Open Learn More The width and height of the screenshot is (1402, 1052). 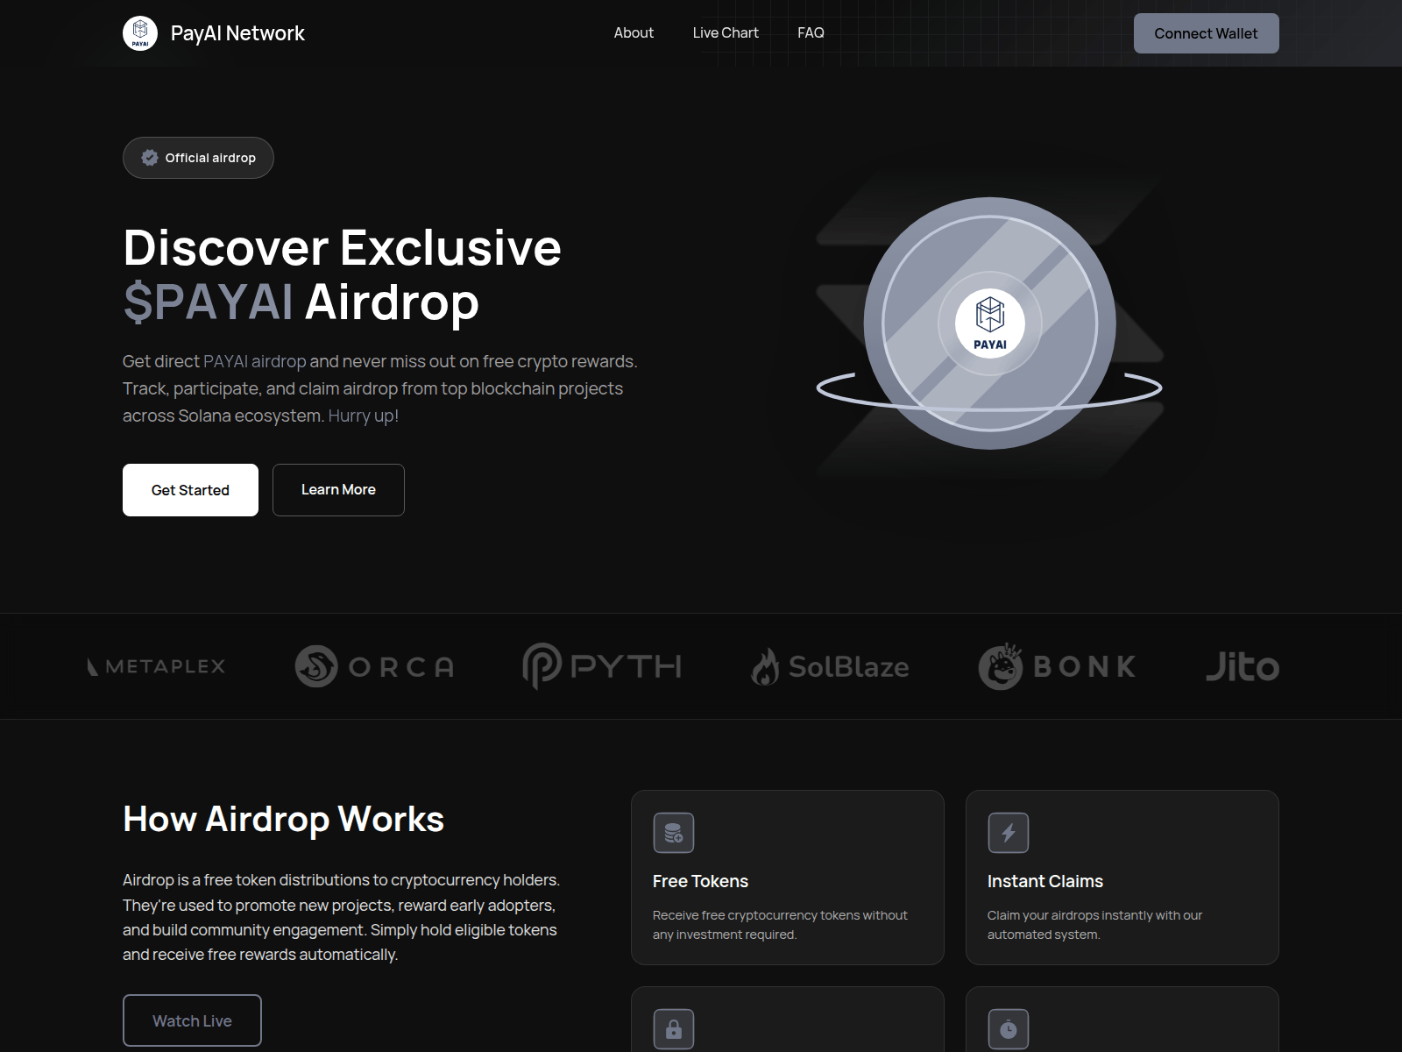338,489
